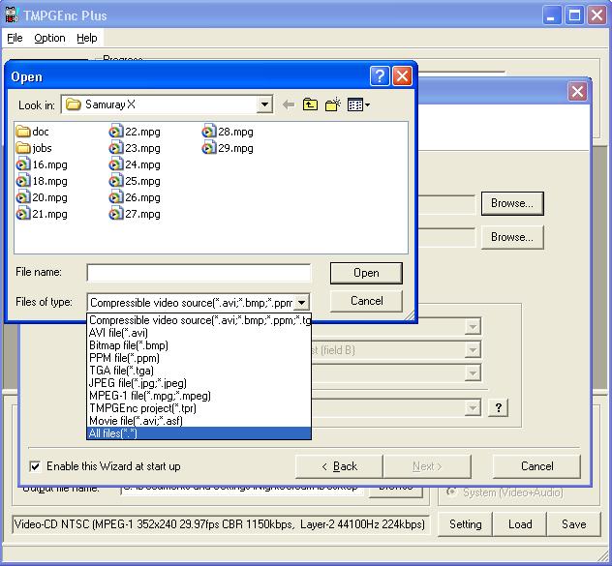Select the doc folder
The image size is (612, 566).
coord(33,132)
